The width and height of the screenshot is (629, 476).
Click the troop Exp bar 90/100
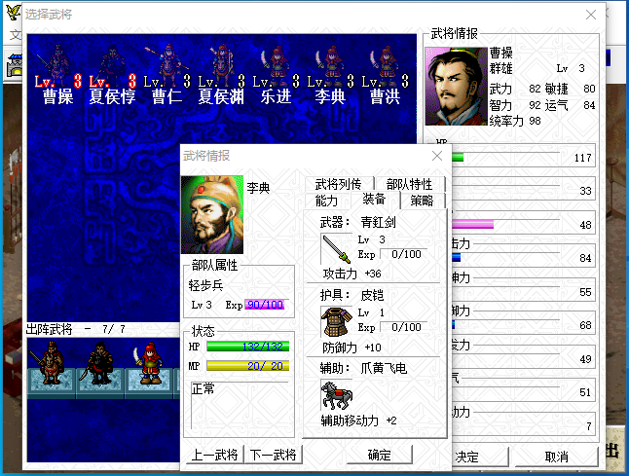coord(266,305)
